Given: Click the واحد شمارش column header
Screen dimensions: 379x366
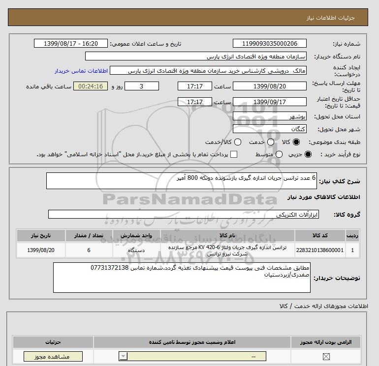Looking at the screenshot, I should pos(136,235).
